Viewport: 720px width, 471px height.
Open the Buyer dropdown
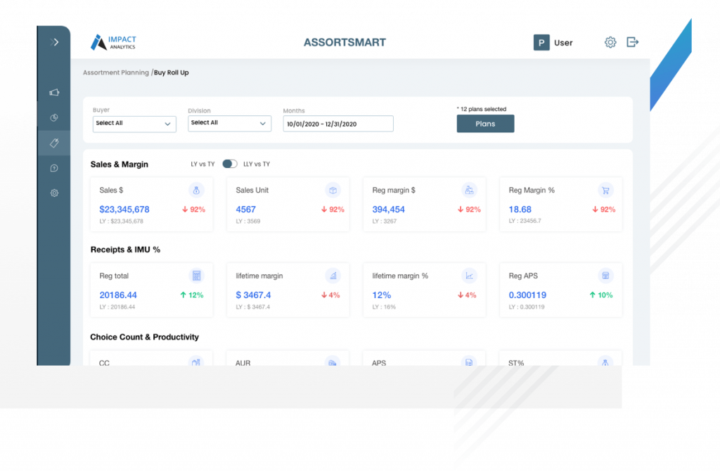pyautogui.click(x=134, y=124)
